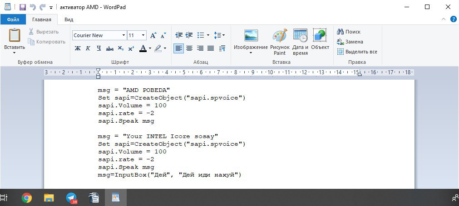Open the list style dropdown arrow
459x206 pixels.
208,35
